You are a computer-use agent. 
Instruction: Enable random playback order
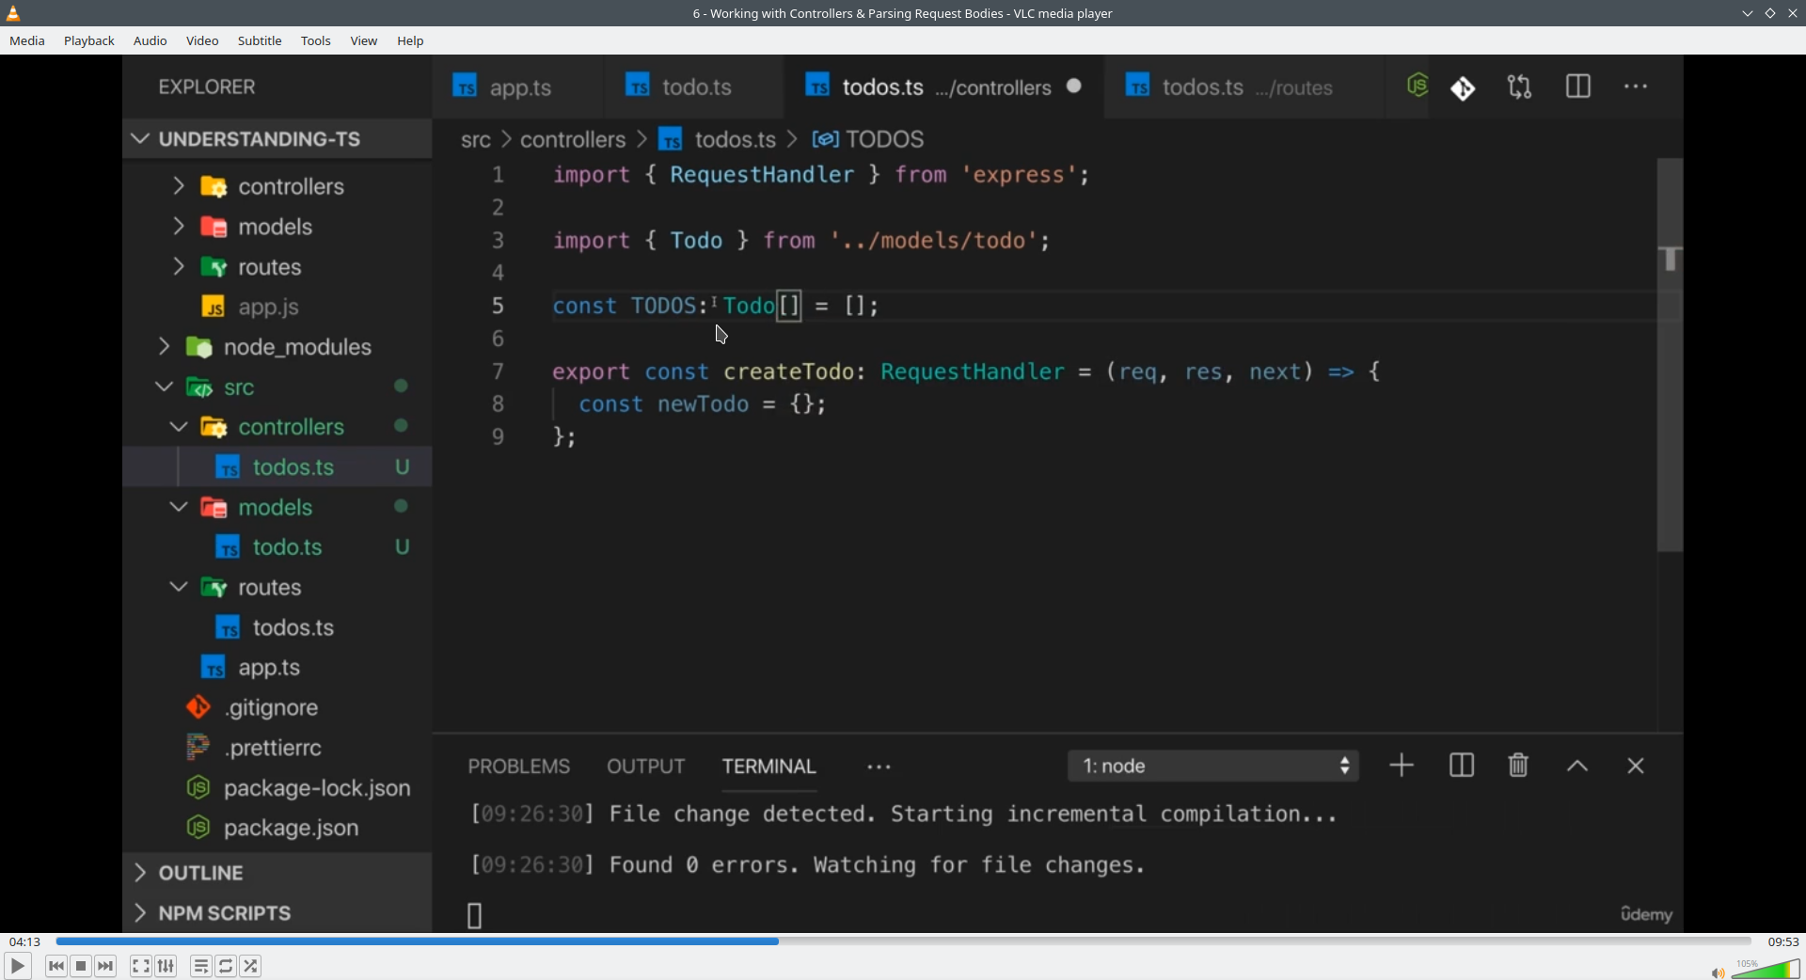coord(251,966)
